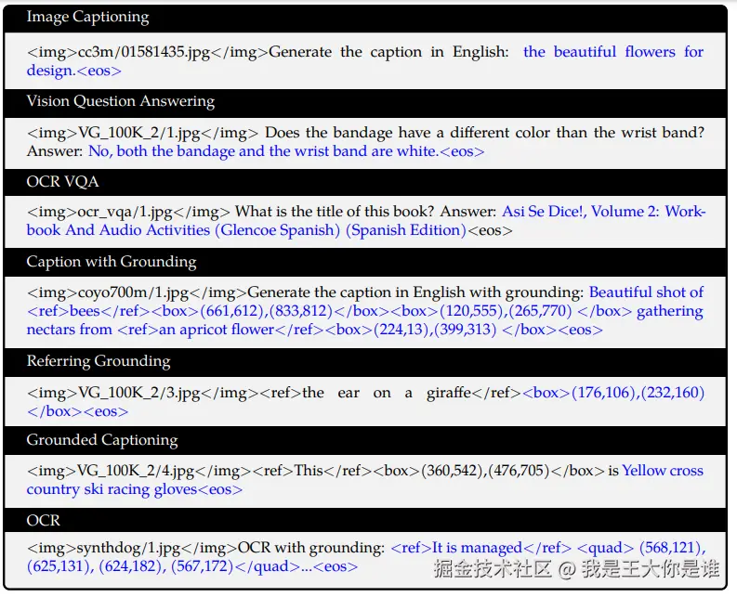Screen dimensions: 737x597
Task: Click the 'Caption with Grounding' header
Action: point(364,263)
